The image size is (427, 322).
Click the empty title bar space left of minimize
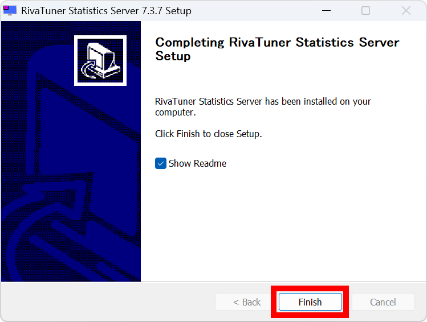[x=257, y=11]
